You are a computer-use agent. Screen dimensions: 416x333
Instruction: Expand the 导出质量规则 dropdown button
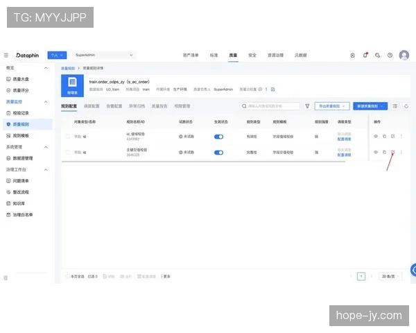[331, 106]
